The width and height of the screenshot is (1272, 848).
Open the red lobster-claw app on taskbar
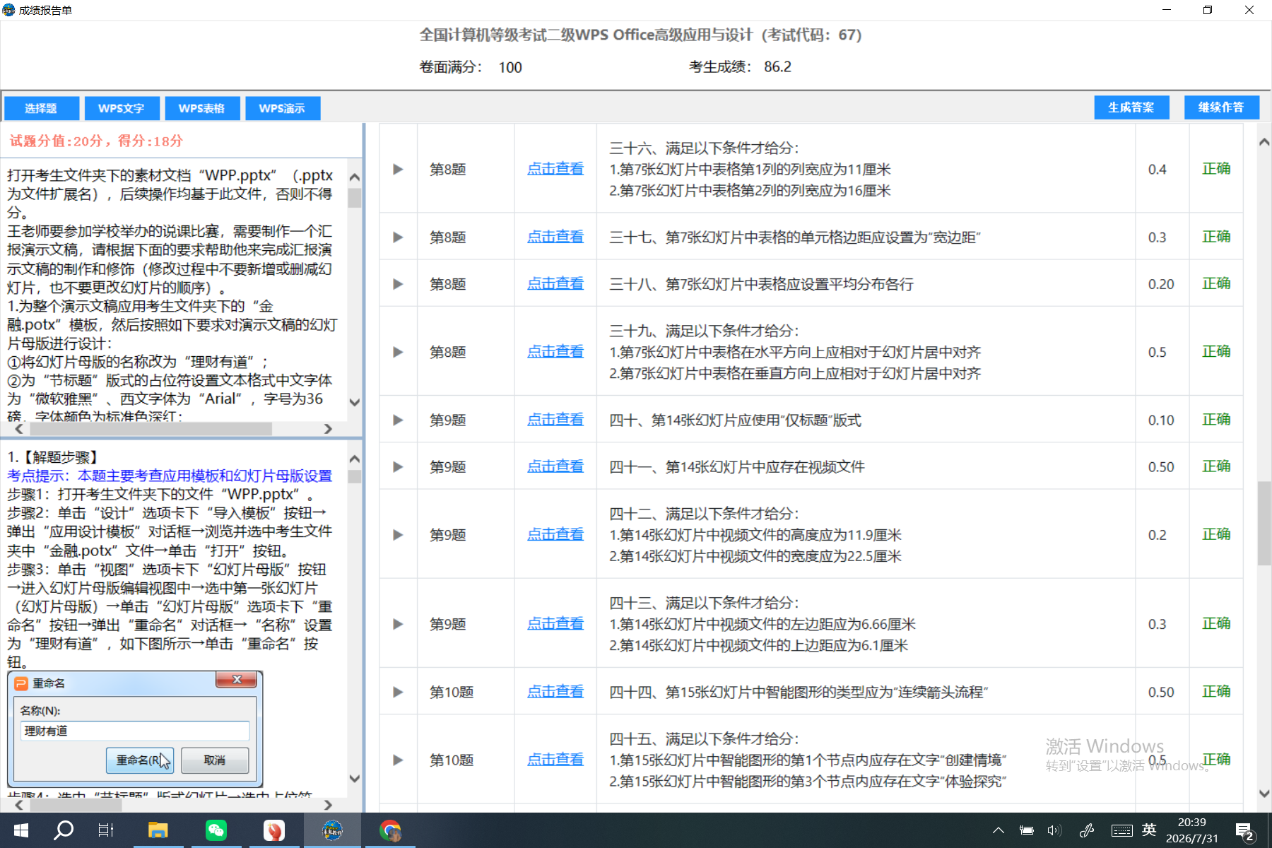[x=274, y=830]
